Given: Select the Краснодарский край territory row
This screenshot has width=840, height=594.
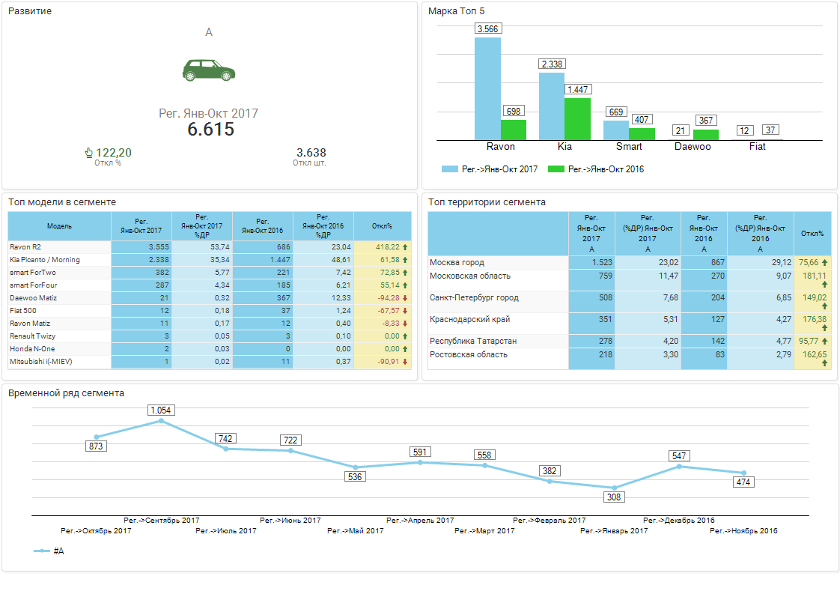Looking at the screenshot, I should click(470, 320).
